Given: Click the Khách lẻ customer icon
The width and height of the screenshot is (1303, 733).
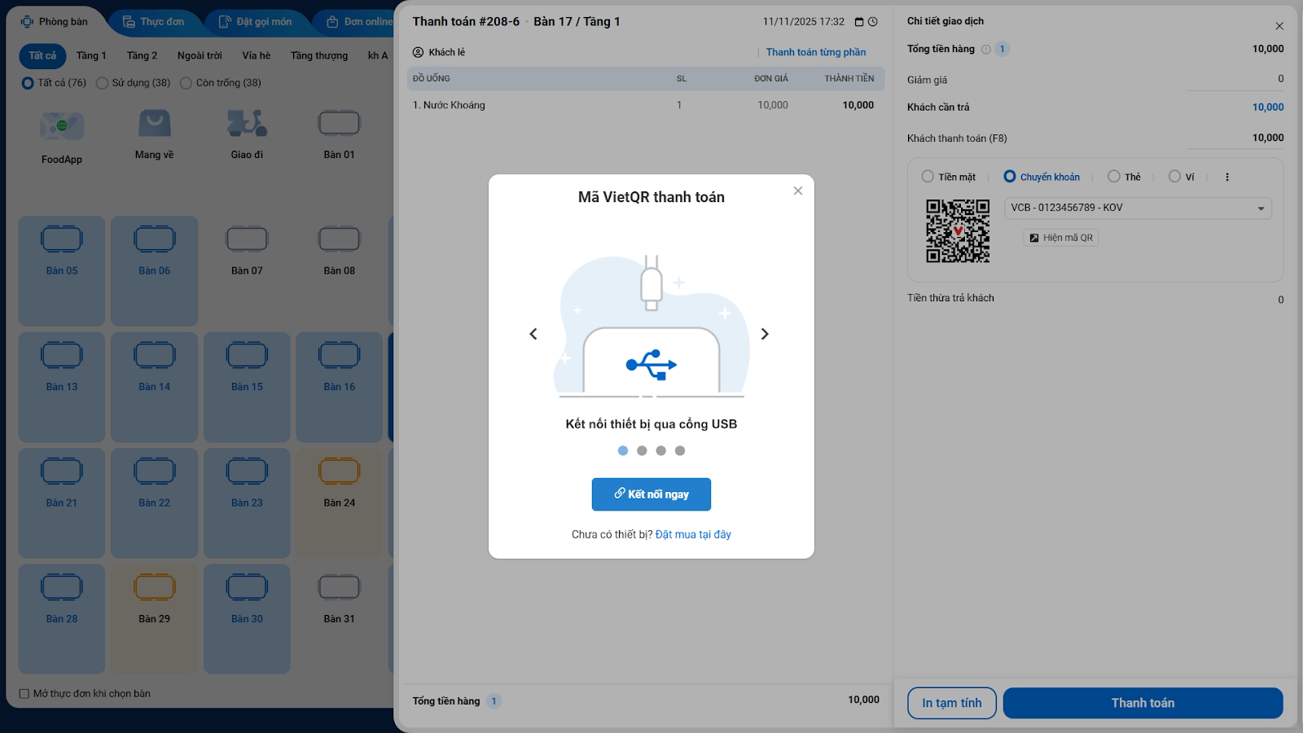Looking at the screenshot, I should click(x=418, y=52).
